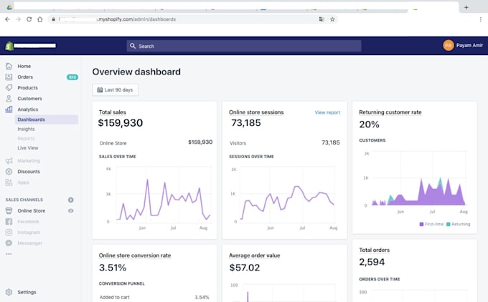Screen dimensions: 488x302
Task: Toggle Returning legend in customers chart
Action: tap(457, 224)
